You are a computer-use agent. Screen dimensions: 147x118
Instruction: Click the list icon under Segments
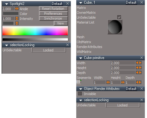pos(79,82)
